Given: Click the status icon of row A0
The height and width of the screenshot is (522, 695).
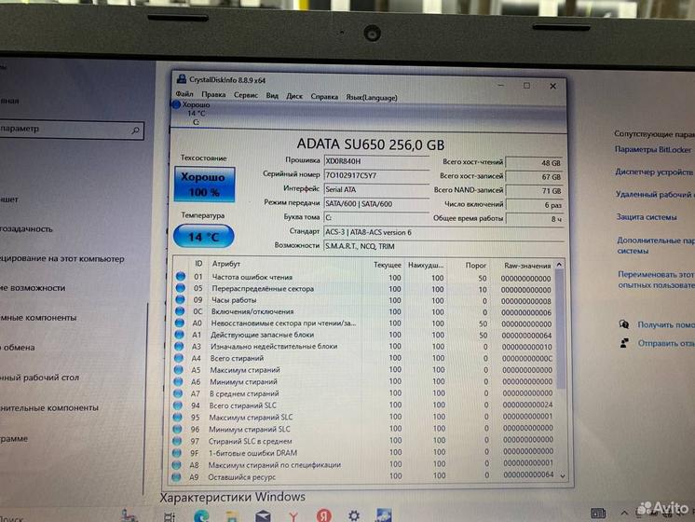Looking at the screenshot, I should 180,323.
